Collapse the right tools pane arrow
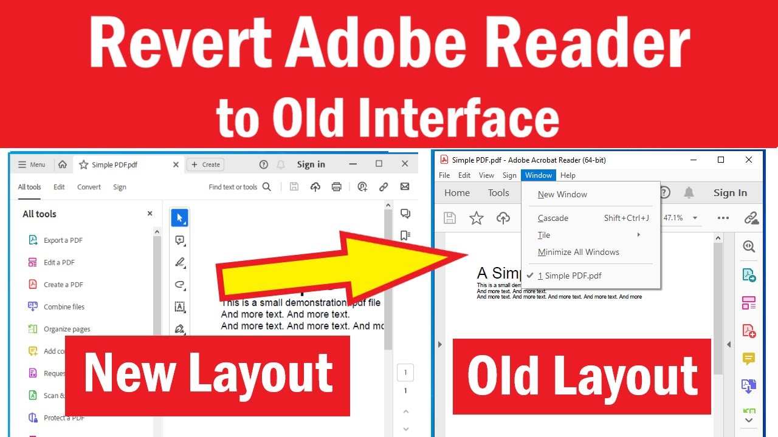Screen dimensions: 778x437 [x=729, y=345]
